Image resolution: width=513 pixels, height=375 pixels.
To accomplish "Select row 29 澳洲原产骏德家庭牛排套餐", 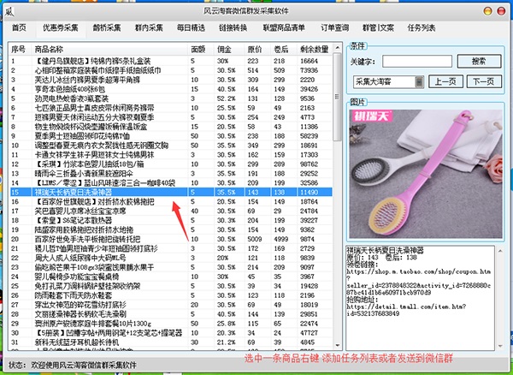I will [170, 324].
